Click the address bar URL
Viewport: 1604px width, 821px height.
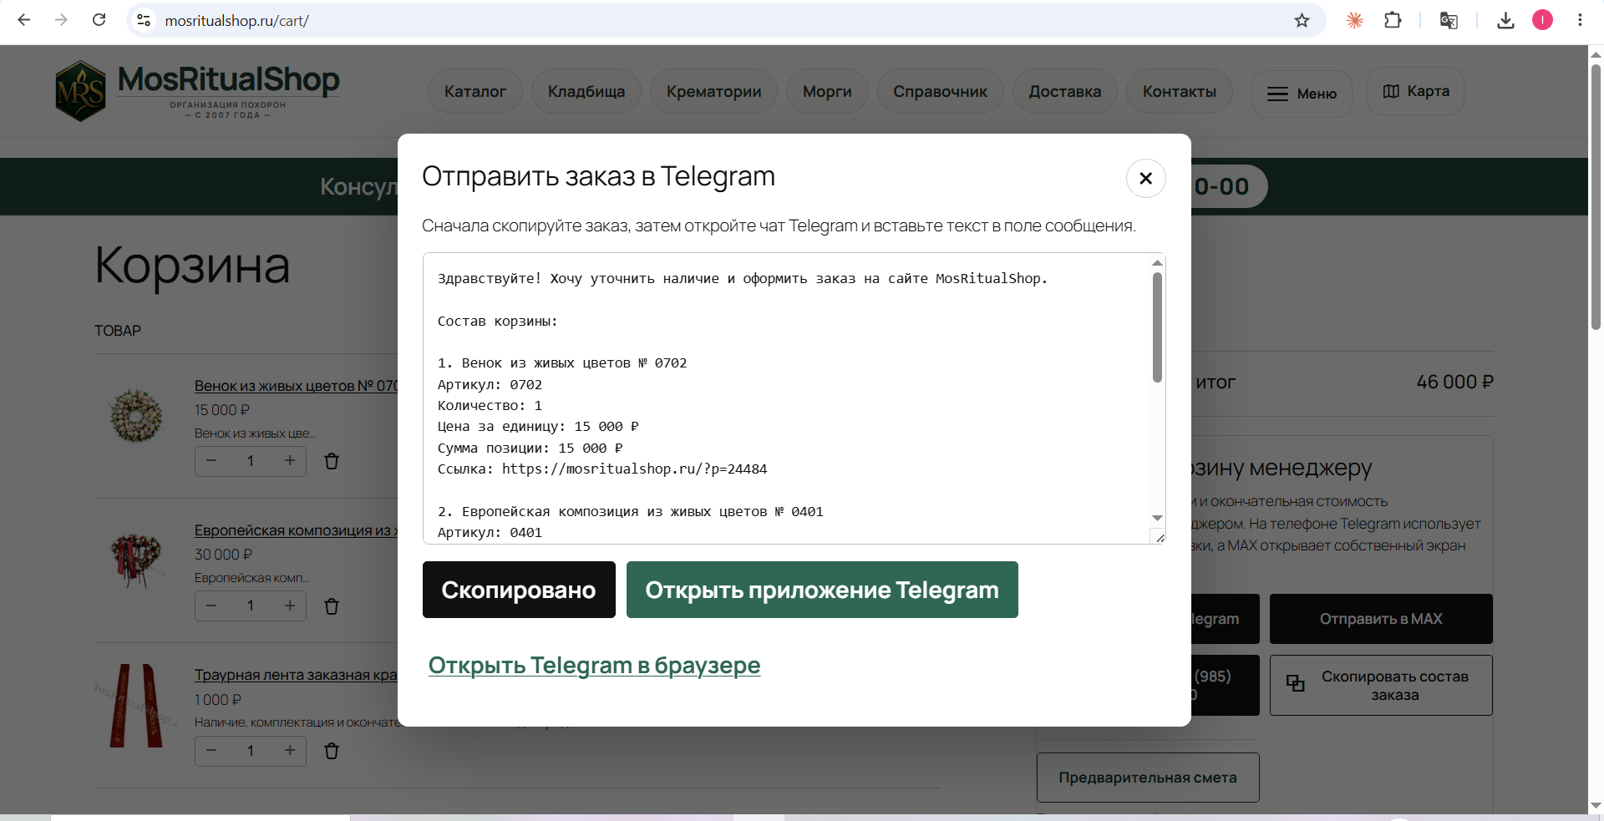point(237,21)
